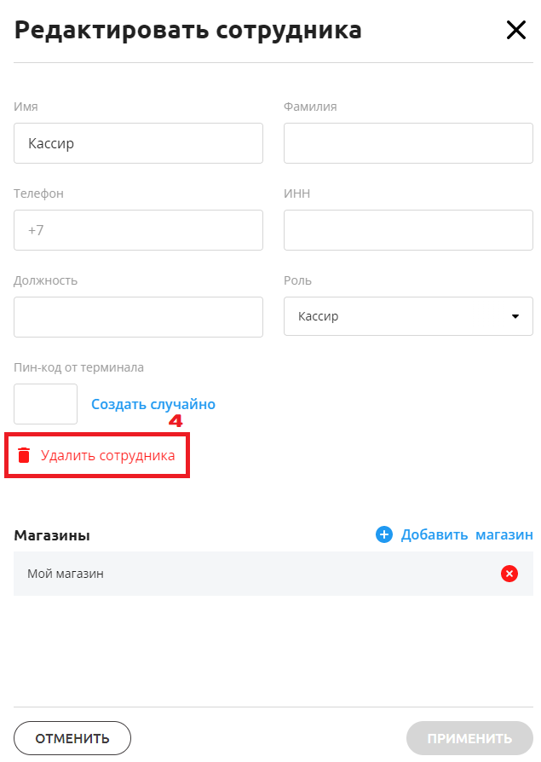
Task: Select the Мой магазин row
Action: tap(256, 574)
